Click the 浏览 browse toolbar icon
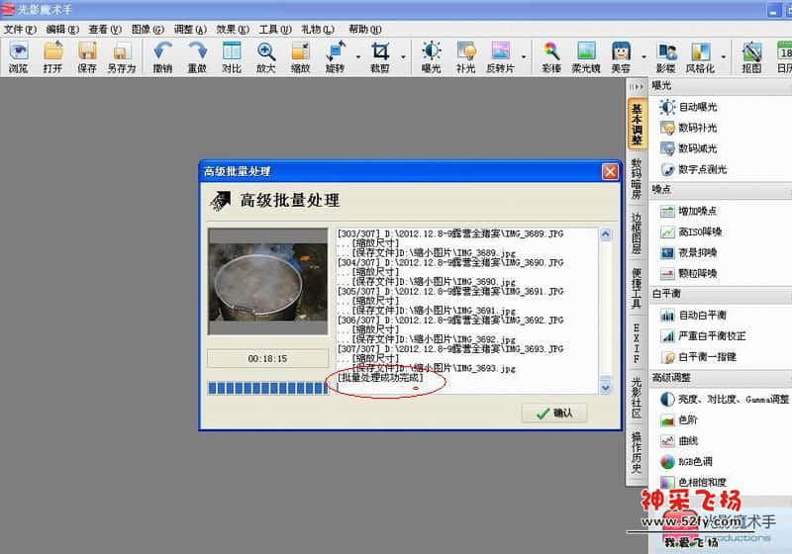Viewport: 792px width, 554px height. click(x=18, y=57)
